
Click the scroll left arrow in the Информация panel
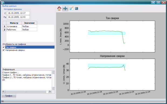tap(4, 91)
